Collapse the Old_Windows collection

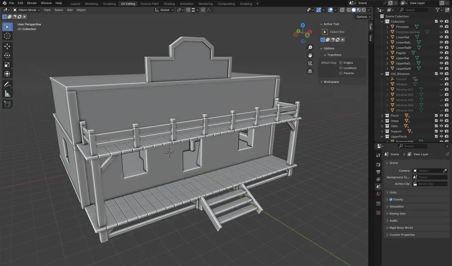click(383, 74)
